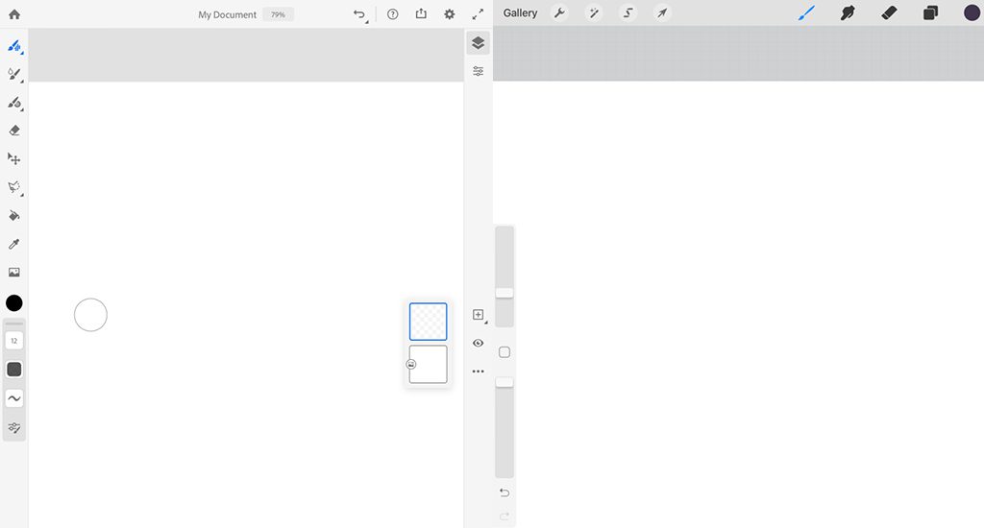Screen dimensions: 984x528
Task: Go to home in Adobe Fresco
Action: (x=14, y=13)
